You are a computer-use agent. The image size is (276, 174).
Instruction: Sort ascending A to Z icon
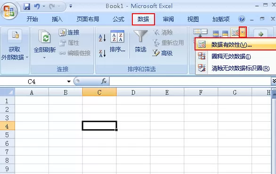coord(102,38)
